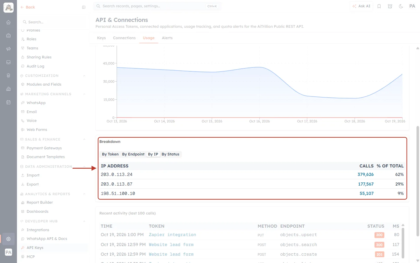Screen dimensions: 420x263
Task: Click the sidebar Search field
Action: 53,22
